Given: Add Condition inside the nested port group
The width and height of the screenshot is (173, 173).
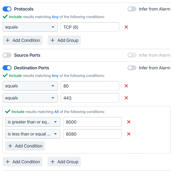Looking at the screenshot, I should click(x=25, y=146).
